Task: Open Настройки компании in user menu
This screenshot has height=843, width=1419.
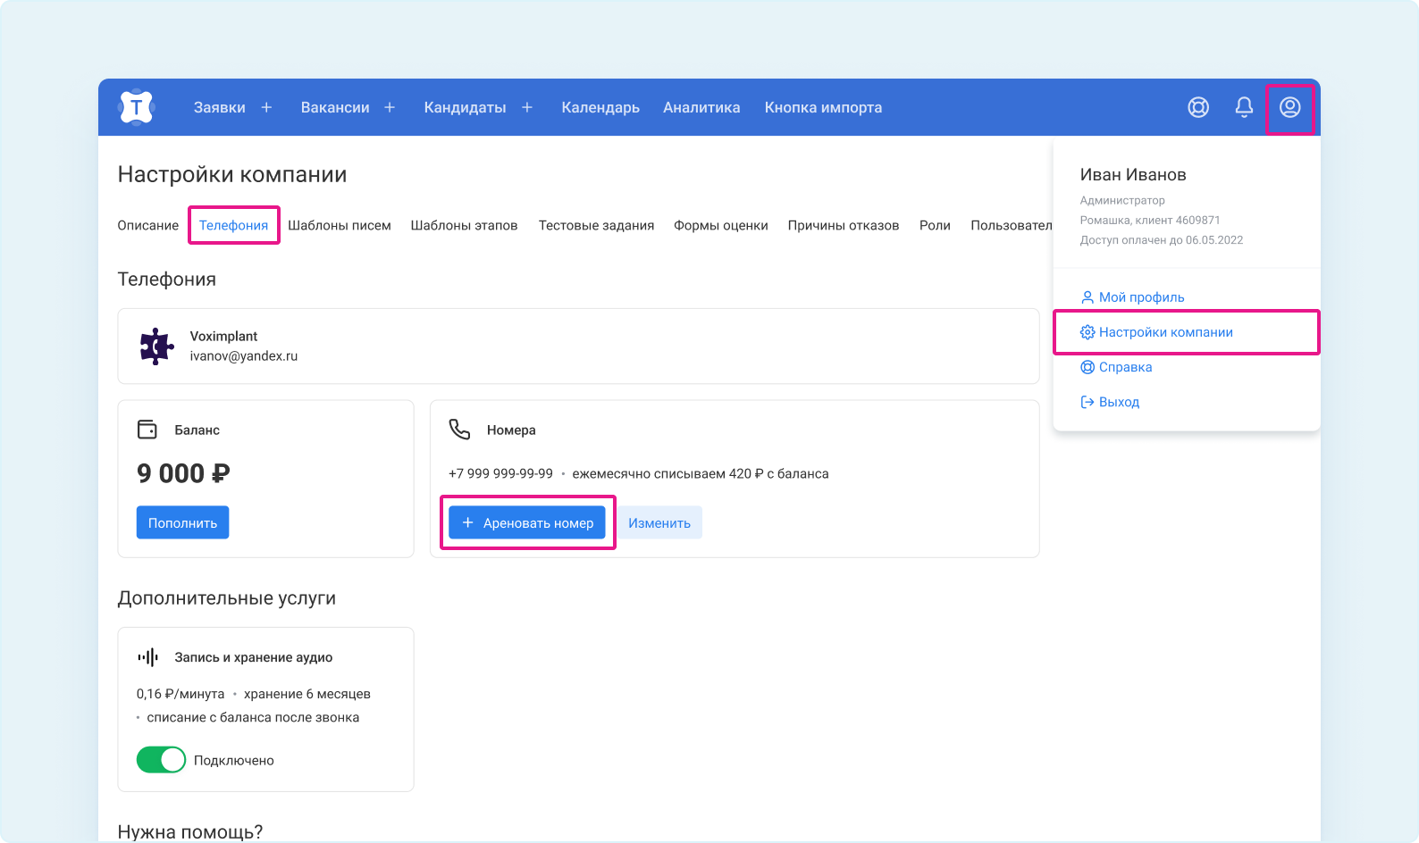Action: pyautogui.click(x=1165, y=332)
